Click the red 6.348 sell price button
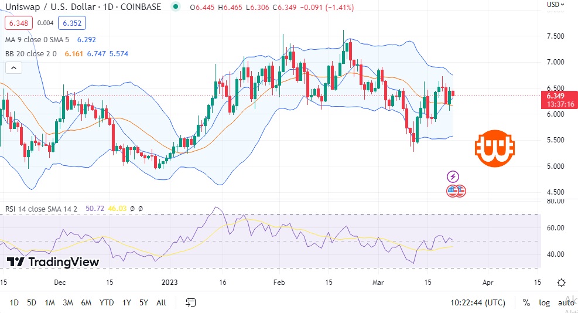 click(17, 23)
